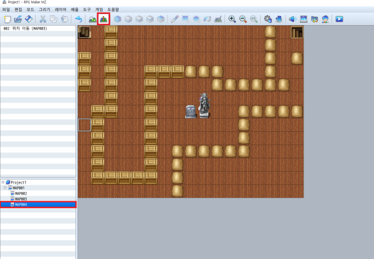This screenshot has height=259, width=374.
Task: Click the staircase tile with the transfer event
Action: click(x=84, y=32)
